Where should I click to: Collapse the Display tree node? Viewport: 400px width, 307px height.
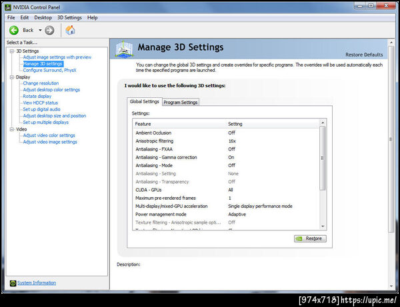coord(12,77)
